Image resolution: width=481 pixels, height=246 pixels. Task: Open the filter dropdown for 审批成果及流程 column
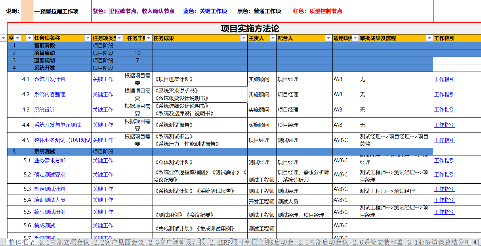tap(429, 38)
